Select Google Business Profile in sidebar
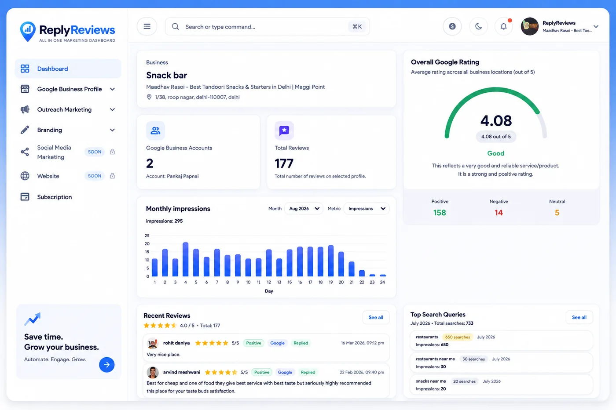 (x=68, y=89)
